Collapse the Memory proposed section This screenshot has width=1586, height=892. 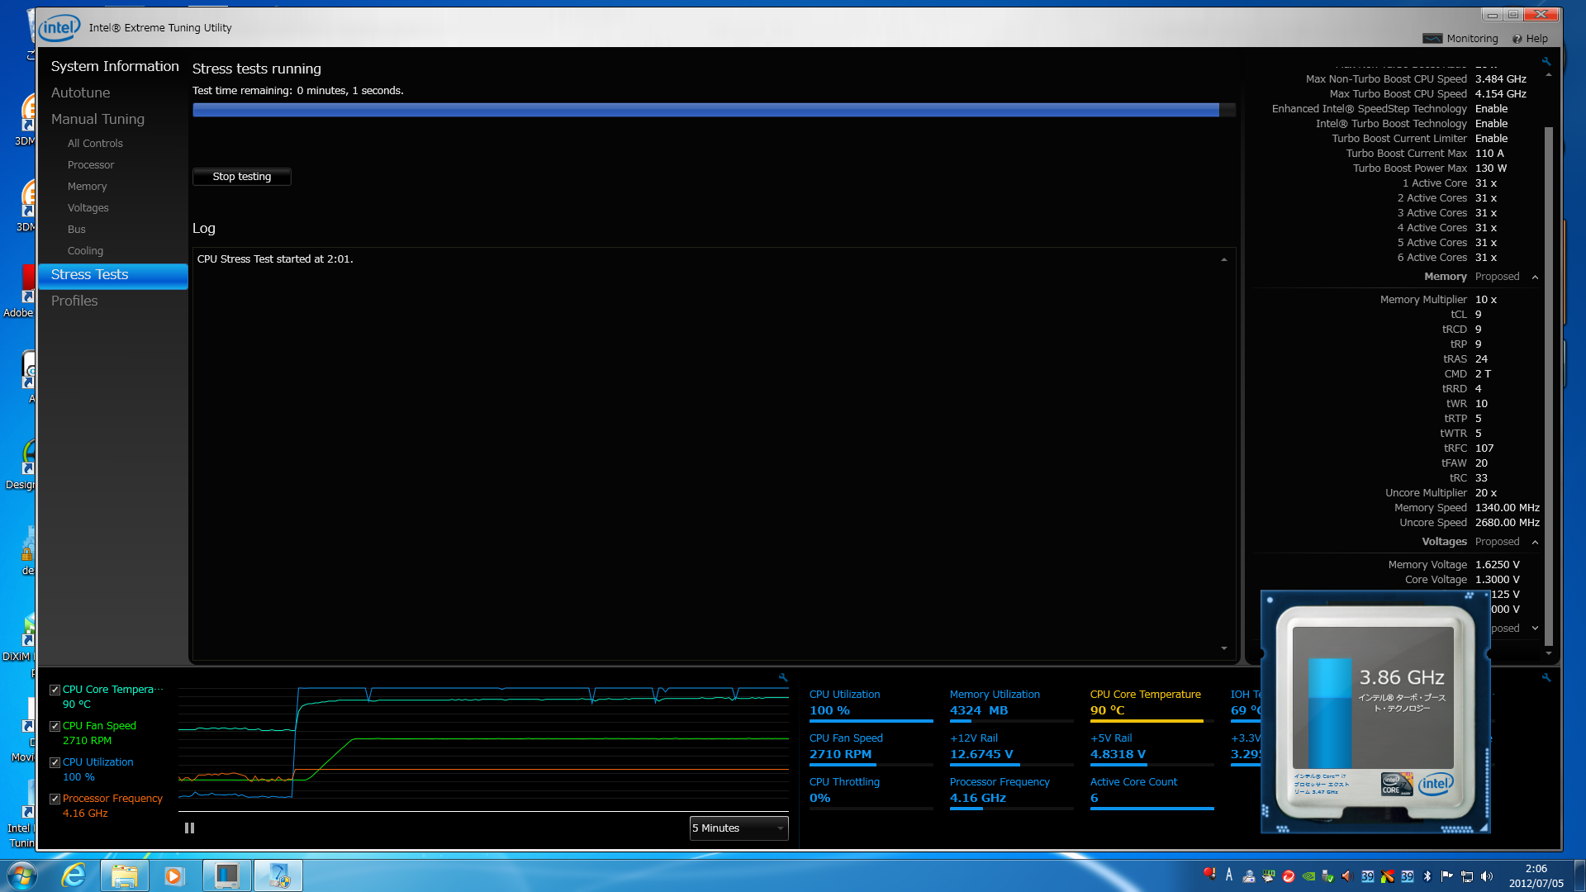pos(1535,277)
